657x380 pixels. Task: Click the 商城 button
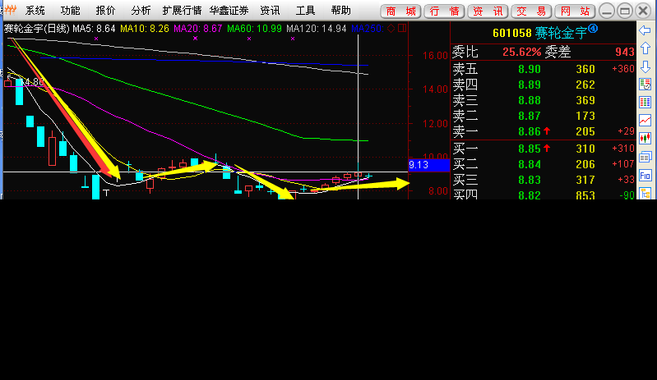tap(401, 11)
